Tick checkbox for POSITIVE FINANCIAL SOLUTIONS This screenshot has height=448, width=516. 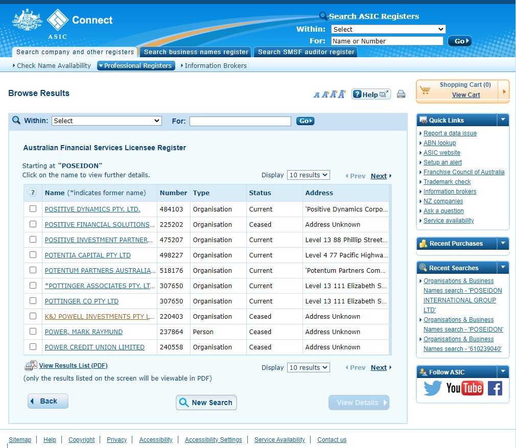33,224
